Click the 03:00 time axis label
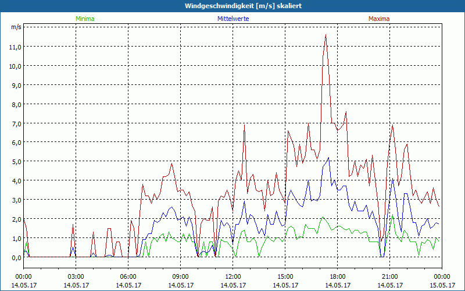Screen dimensions: 465x291 (x=76, y=277)
